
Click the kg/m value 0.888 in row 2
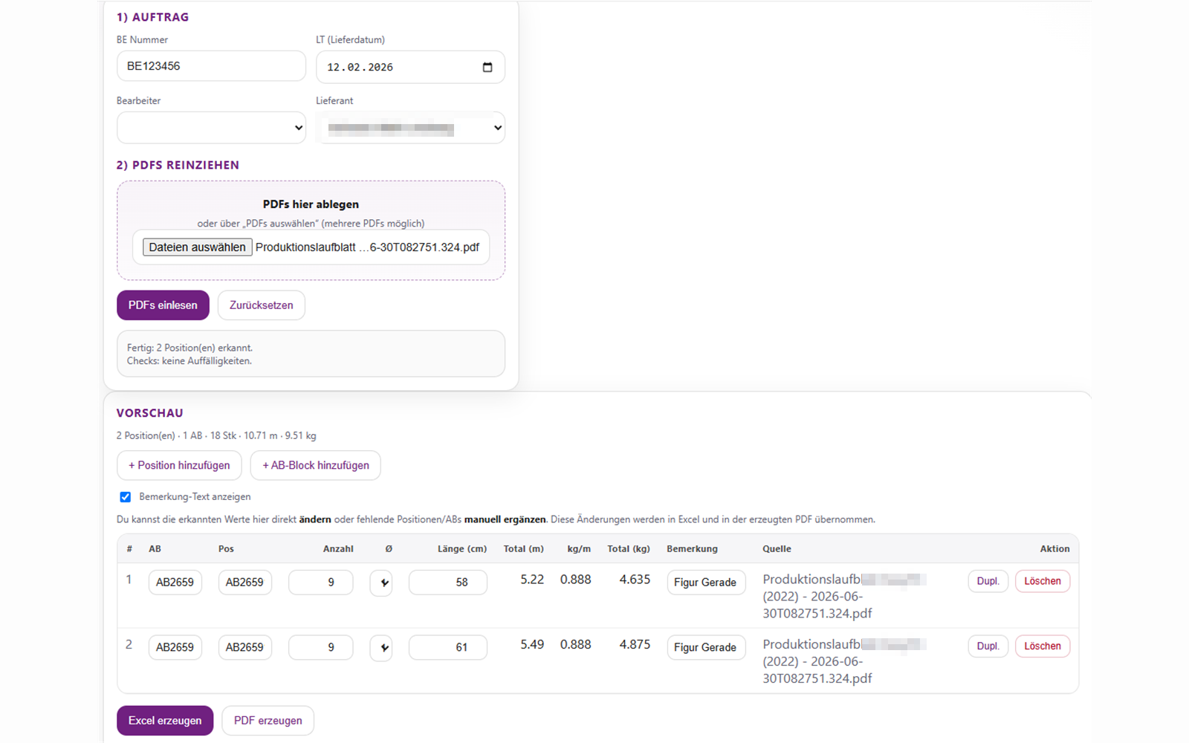pos(576,644)
